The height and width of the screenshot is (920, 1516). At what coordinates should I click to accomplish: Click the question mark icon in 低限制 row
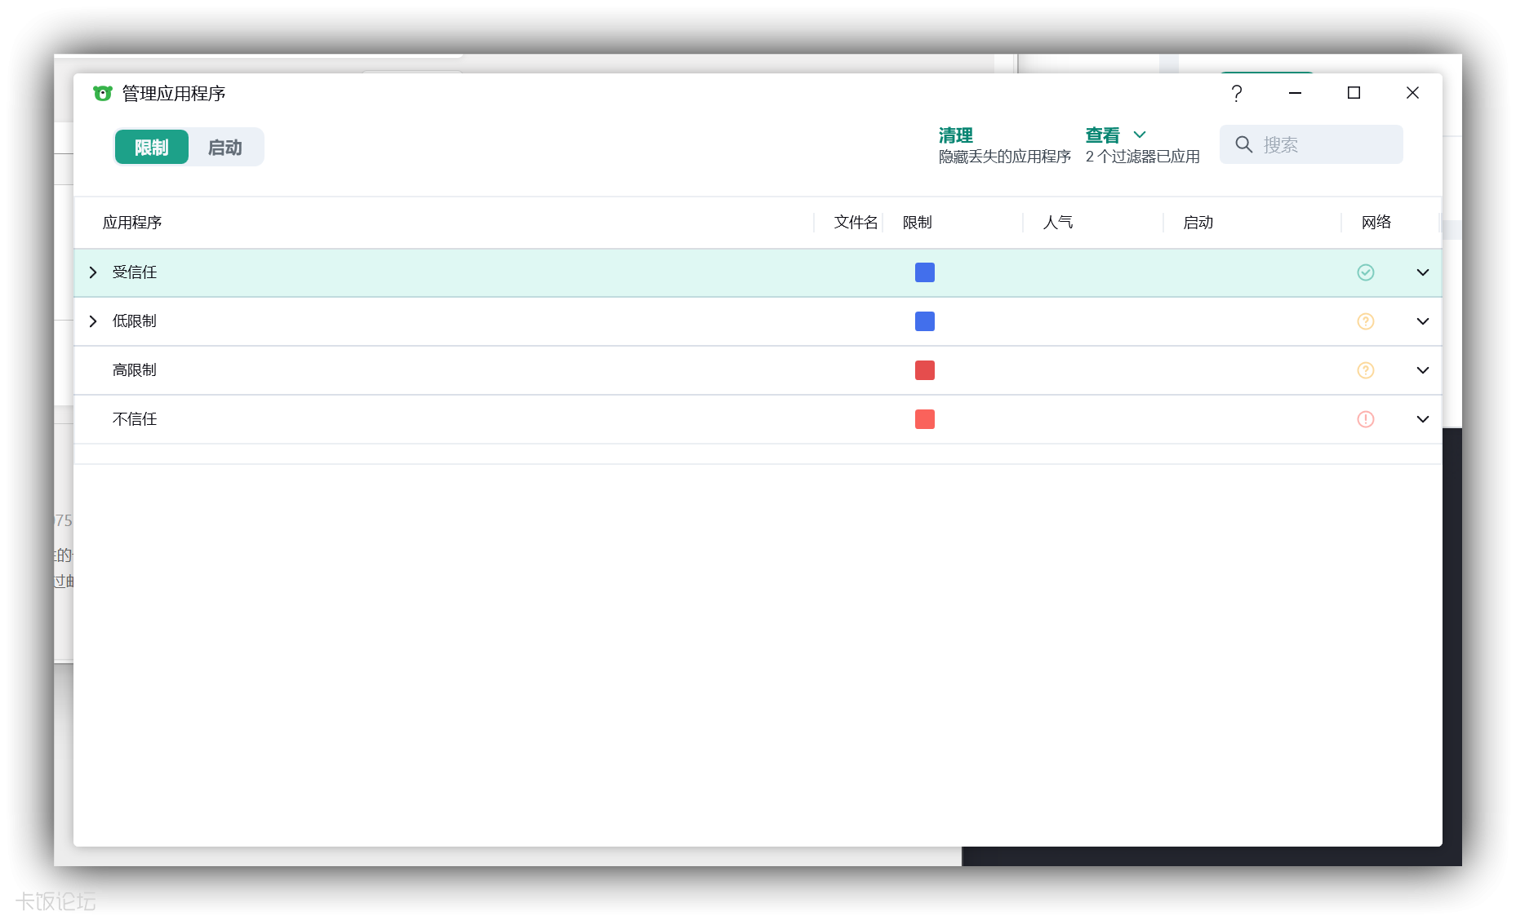tap(1365, 321)
